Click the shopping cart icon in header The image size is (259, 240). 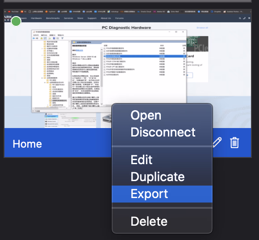(x=249, y=18)
